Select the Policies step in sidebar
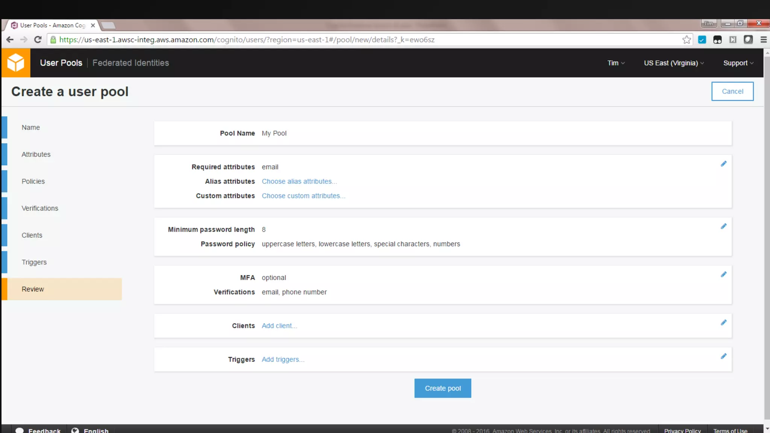Viewport: 770px width, 433px height. (x=33, y=182)
